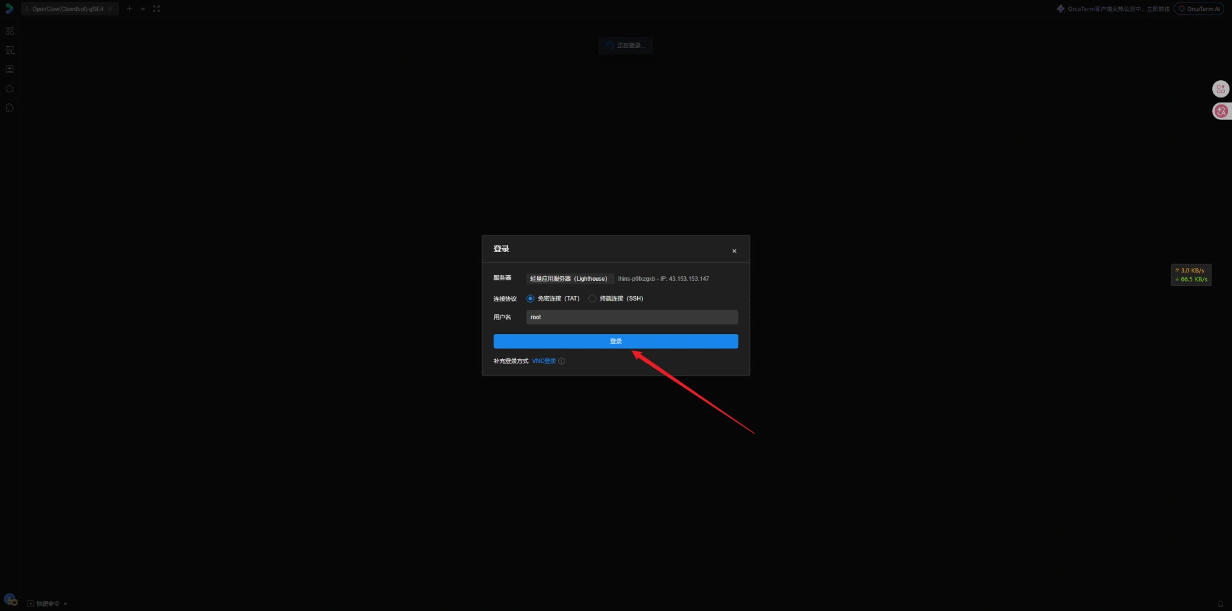Click the user avatar with crown badge

click(10, 599)
